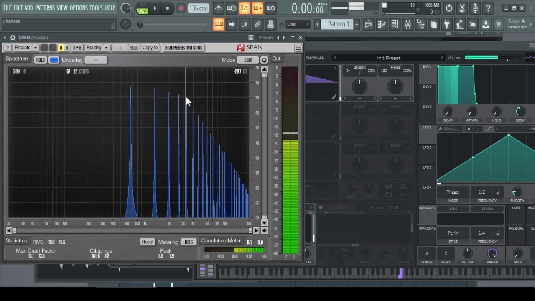Viewport: 535px width, 301px height.
Task: Toggle typing keyboard to piano icon
Action: click(x=219, y=24)
